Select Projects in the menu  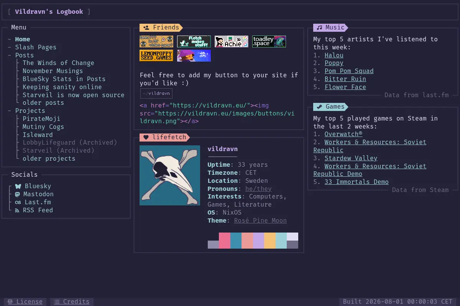30,111
